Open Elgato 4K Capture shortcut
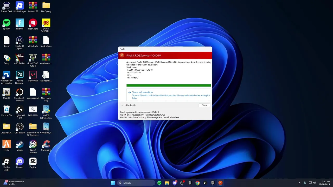Screen dimensions: 333x187 tap(20, 43)
